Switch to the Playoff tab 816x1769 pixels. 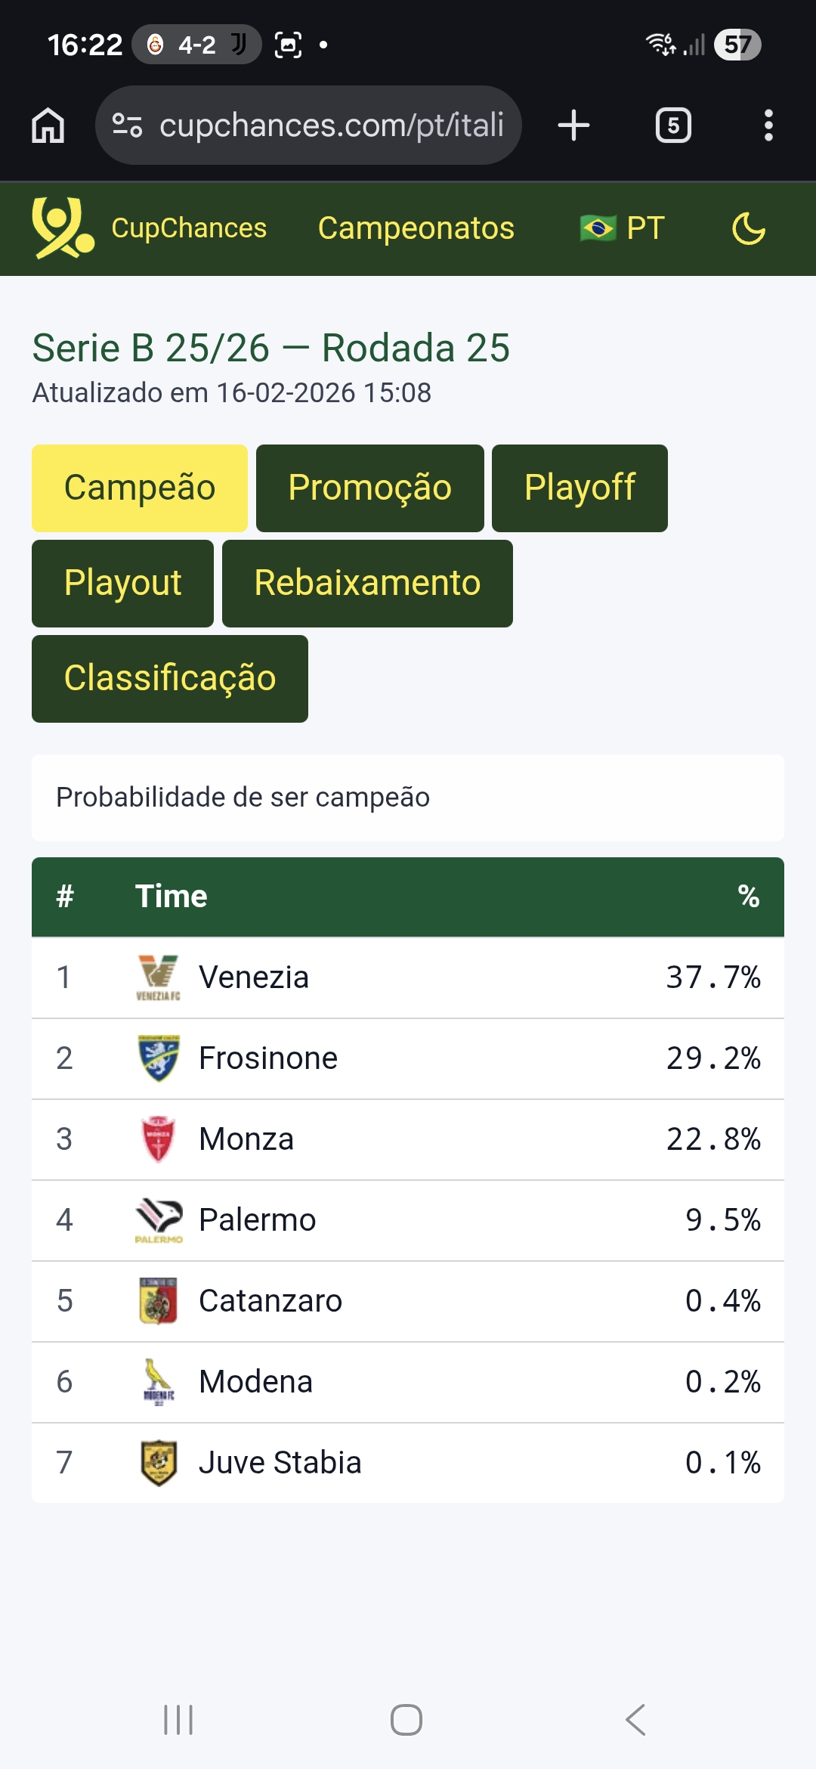click(x=580, y=488)
